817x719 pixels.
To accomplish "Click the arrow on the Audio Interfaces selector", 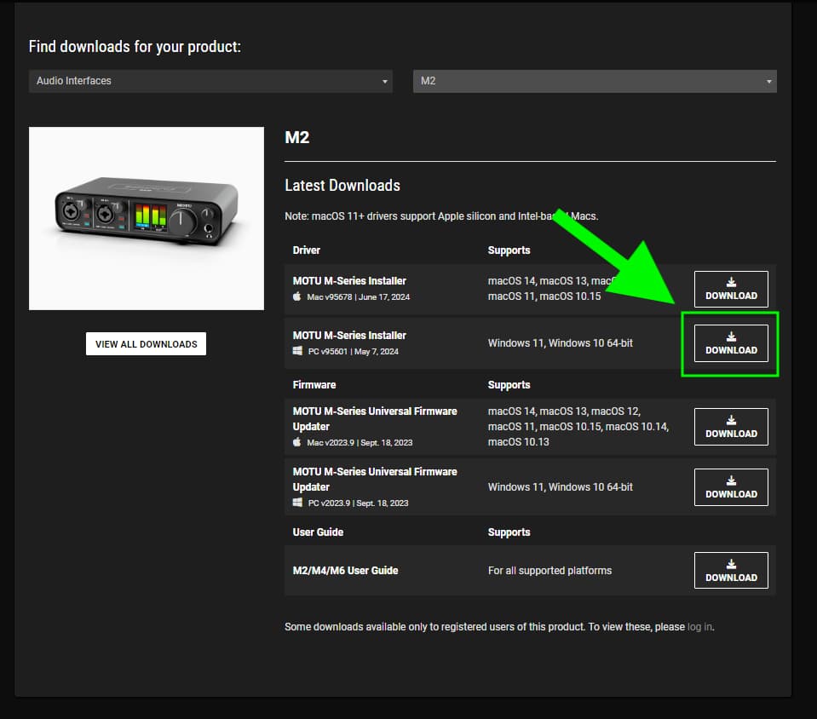I will click(x=385, y=82).
